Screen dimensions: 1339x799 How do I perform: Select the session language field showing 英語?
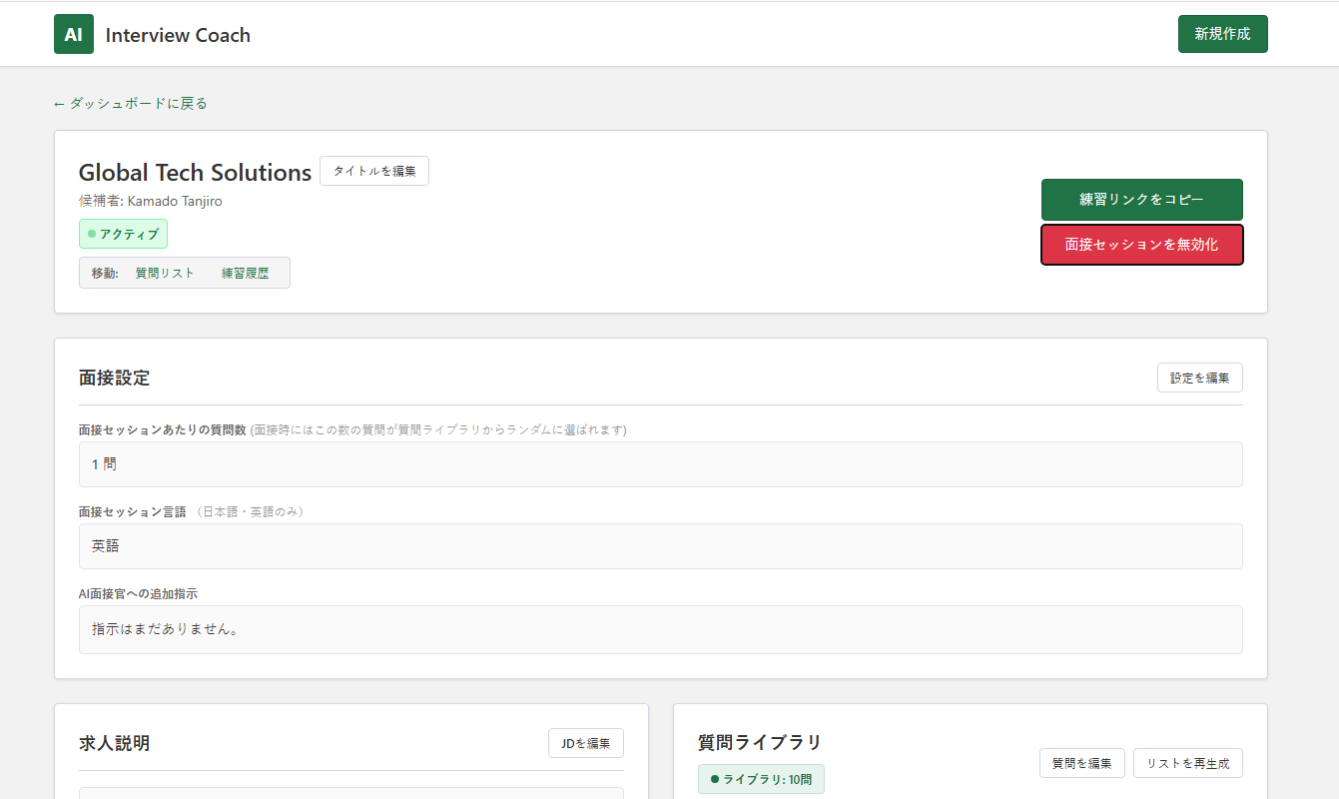pos(661,545)
